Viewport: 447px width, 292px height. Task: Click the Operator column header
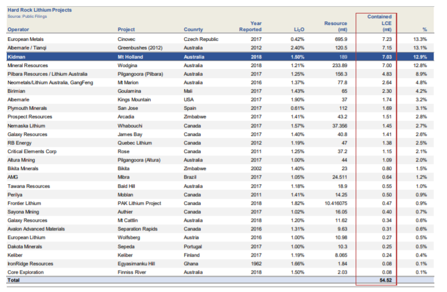point(18,29)
